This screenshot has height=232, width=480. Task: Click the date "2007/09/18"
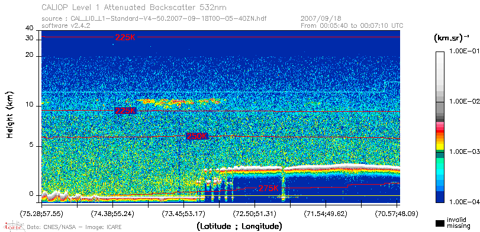click(x=321, y=19)
